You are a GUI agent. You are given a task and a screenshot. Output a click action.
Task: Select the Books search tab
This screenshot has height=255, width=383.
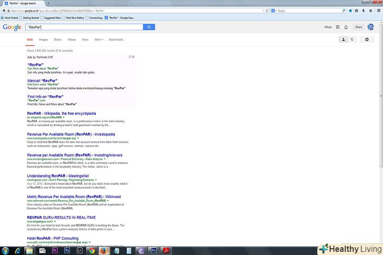[x=58, y=40]
